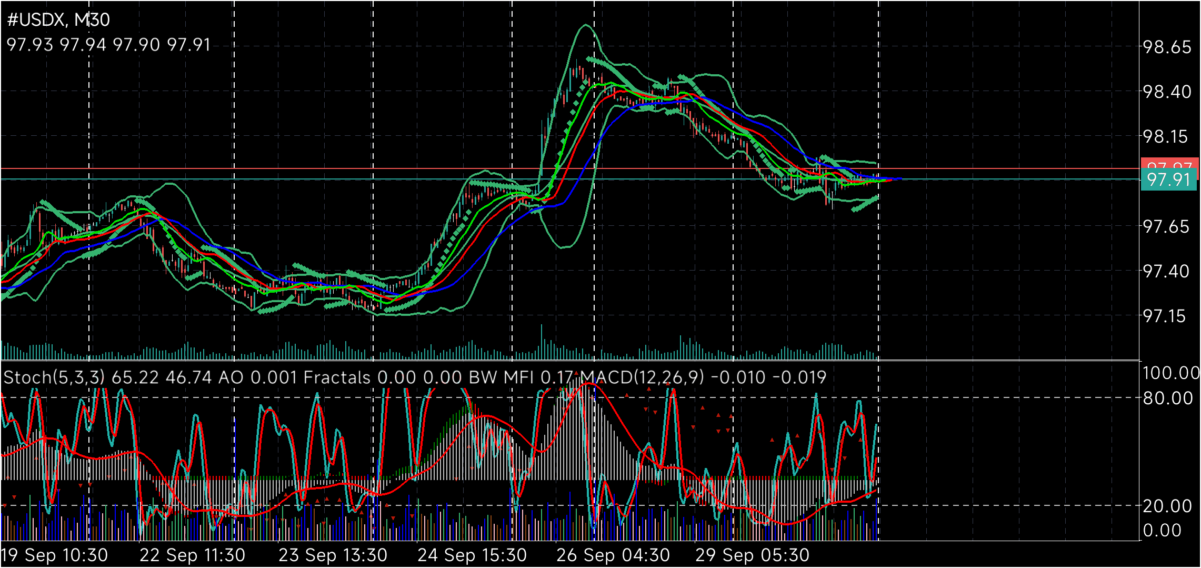Select the 0.00 oscillator scale value

1163,530
